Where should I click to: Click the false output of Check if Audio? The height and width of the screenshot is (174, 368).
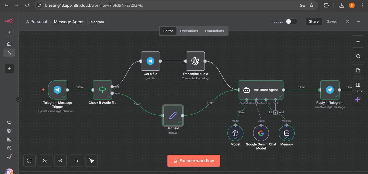click(x=112, y=93)
